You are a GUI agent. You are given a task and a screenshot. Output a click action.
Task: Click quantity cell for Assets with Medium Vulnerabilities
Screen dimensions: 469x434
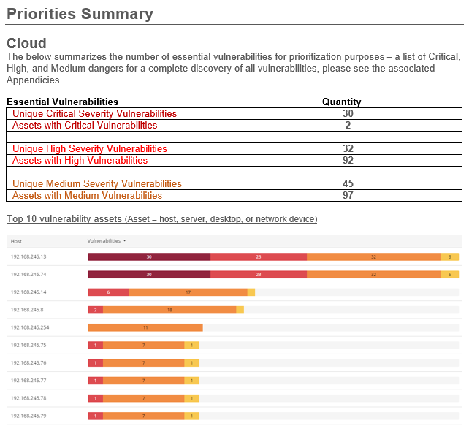pos(348,196)
